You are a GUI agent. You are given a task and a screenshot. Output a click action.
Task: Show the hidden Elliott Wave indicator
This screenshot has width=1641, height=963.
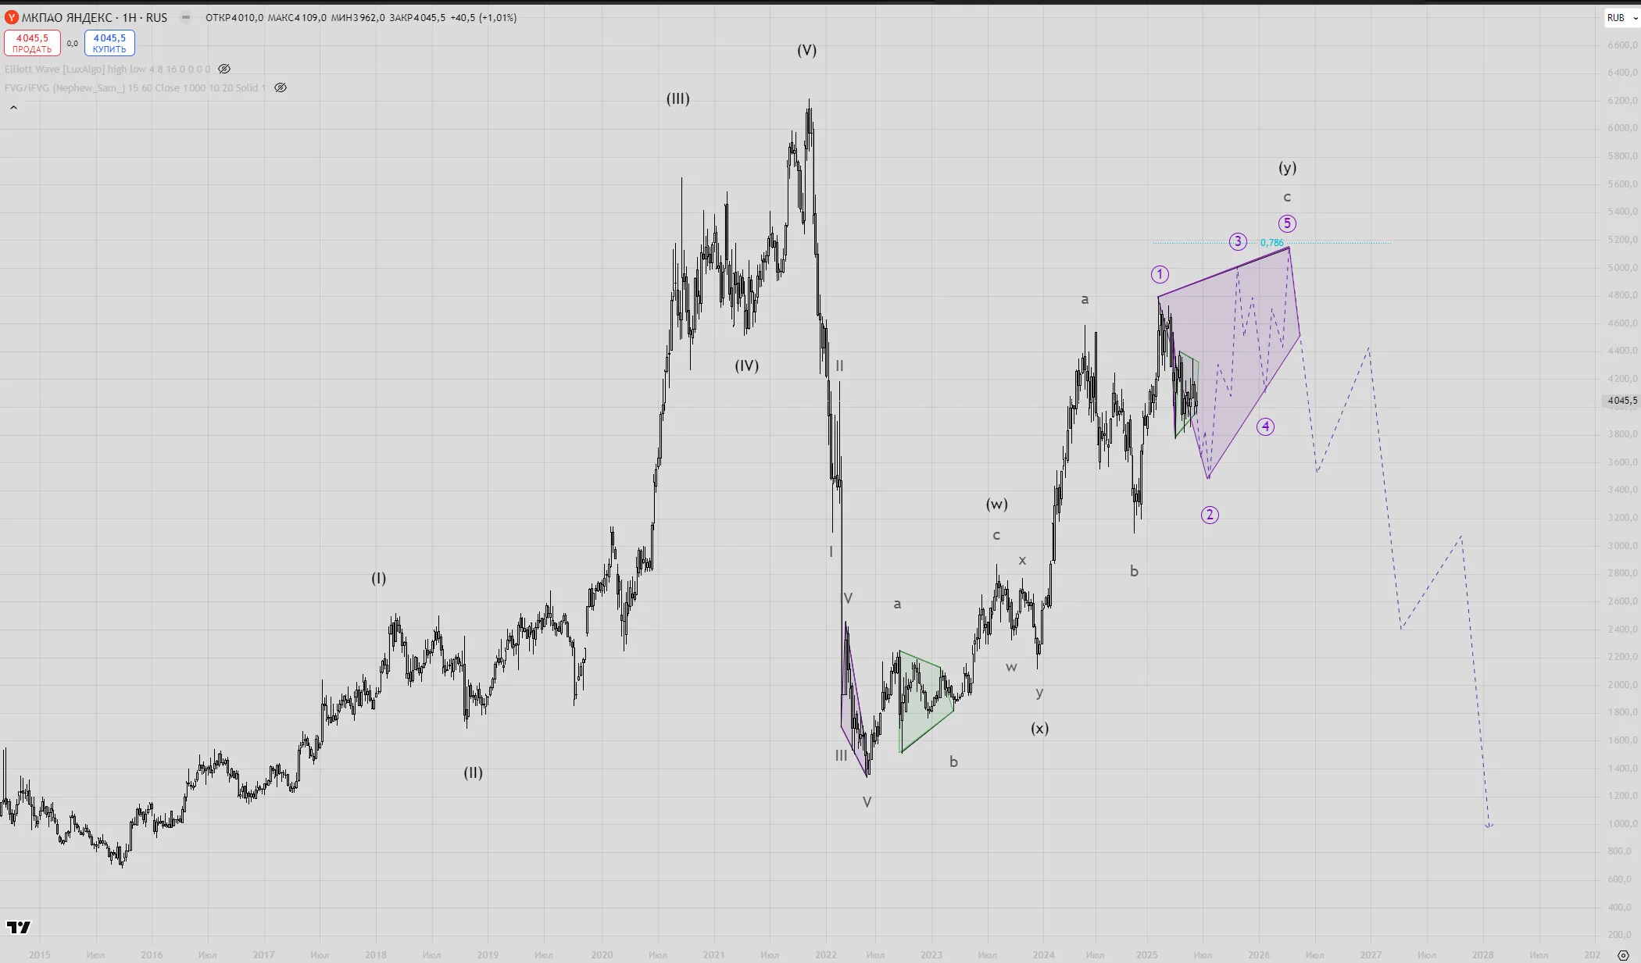(x=224, y=69)
